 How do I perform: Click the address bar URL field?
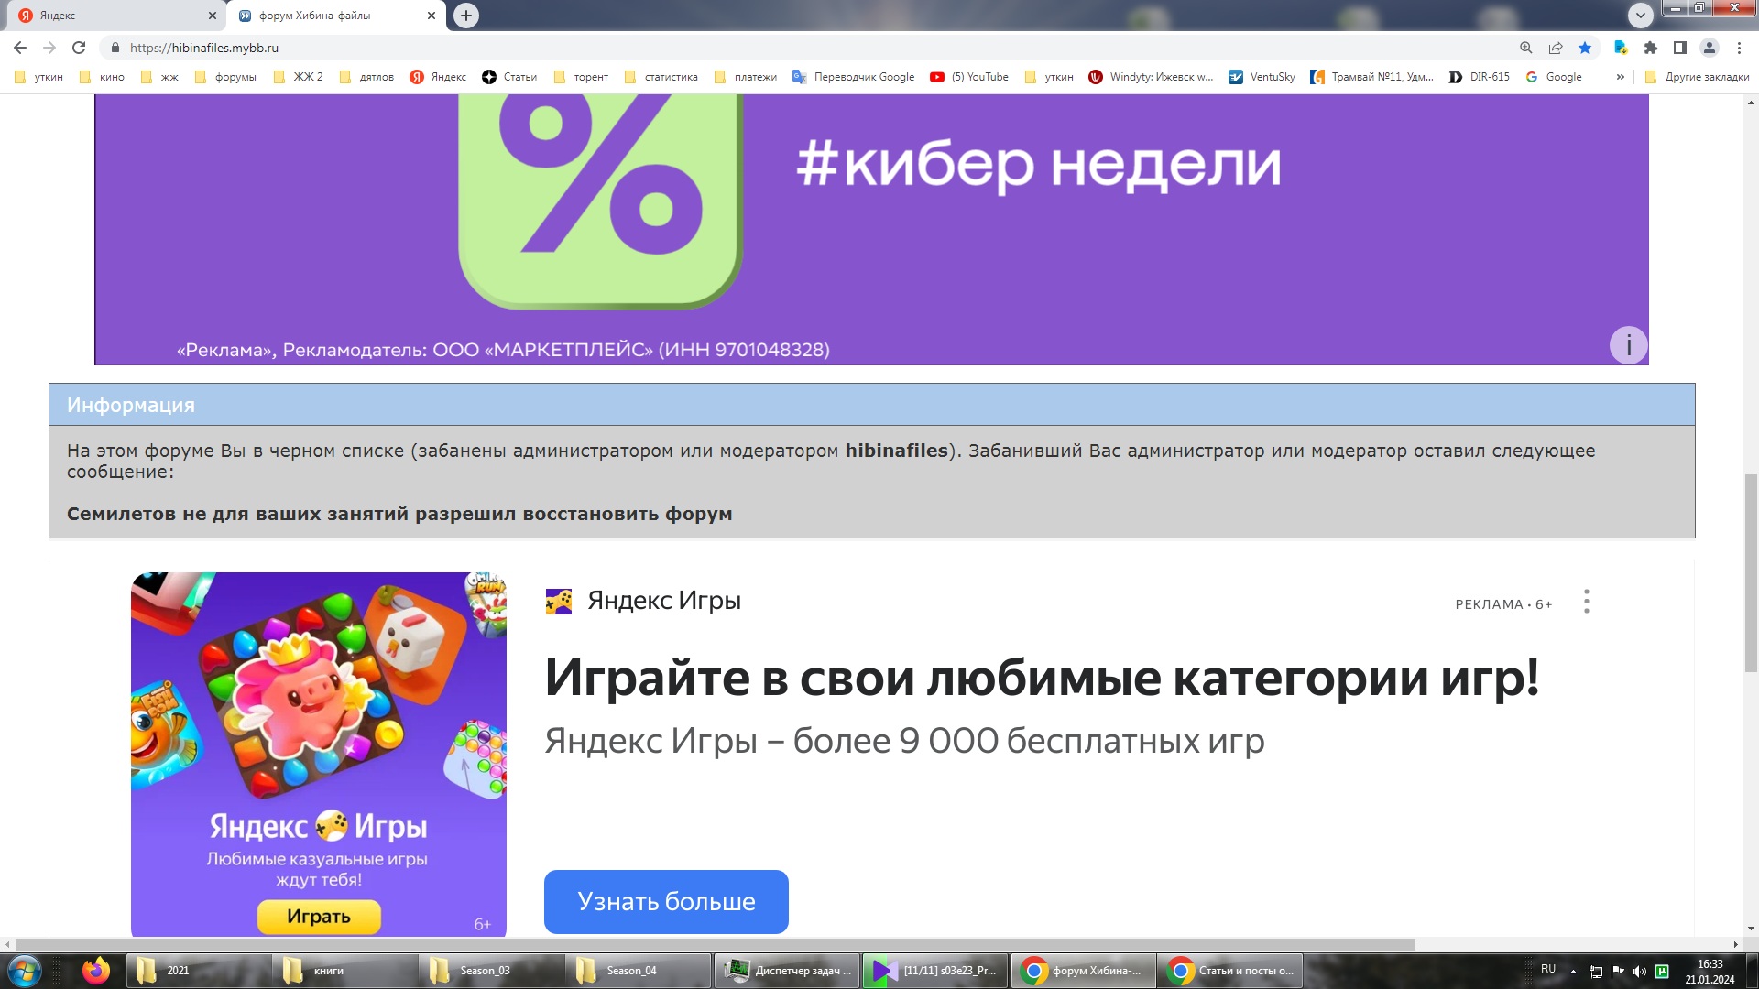click(806, 48)
